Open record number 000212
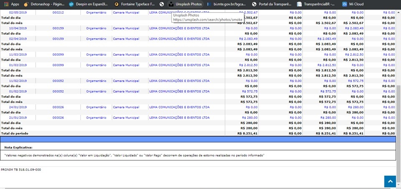This screenshot has height=189, width=401. point(58,12)
